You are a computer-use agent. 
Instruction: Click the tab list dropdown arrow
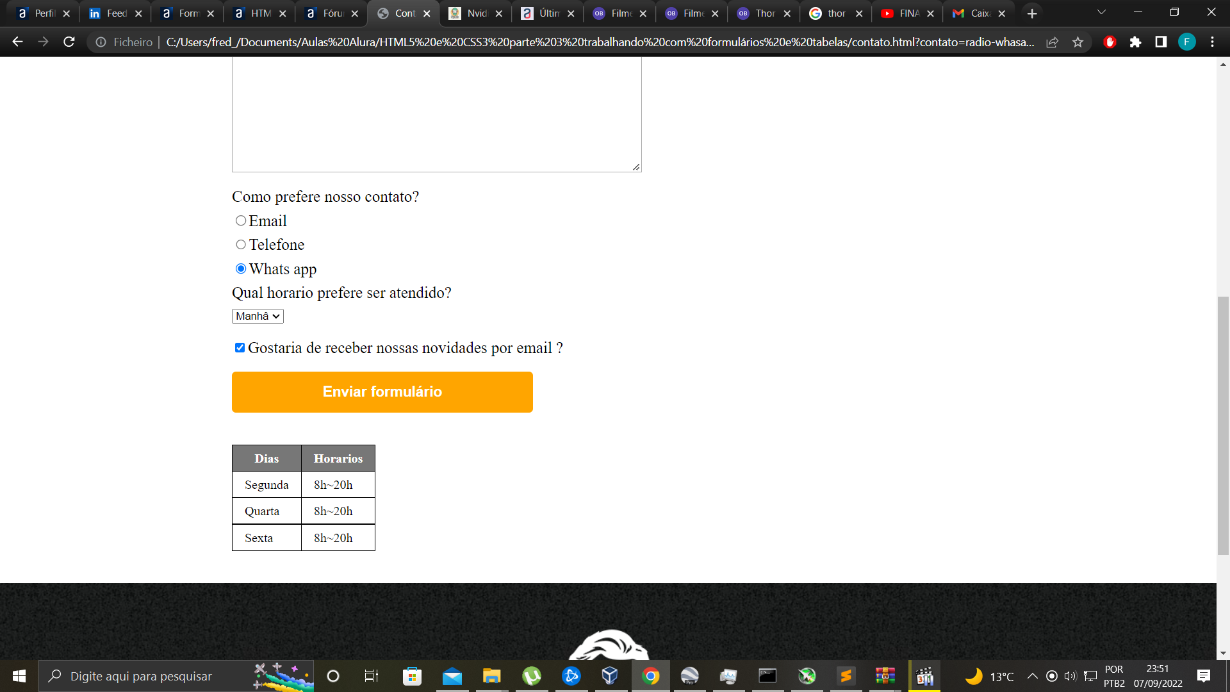[1101, 13]
